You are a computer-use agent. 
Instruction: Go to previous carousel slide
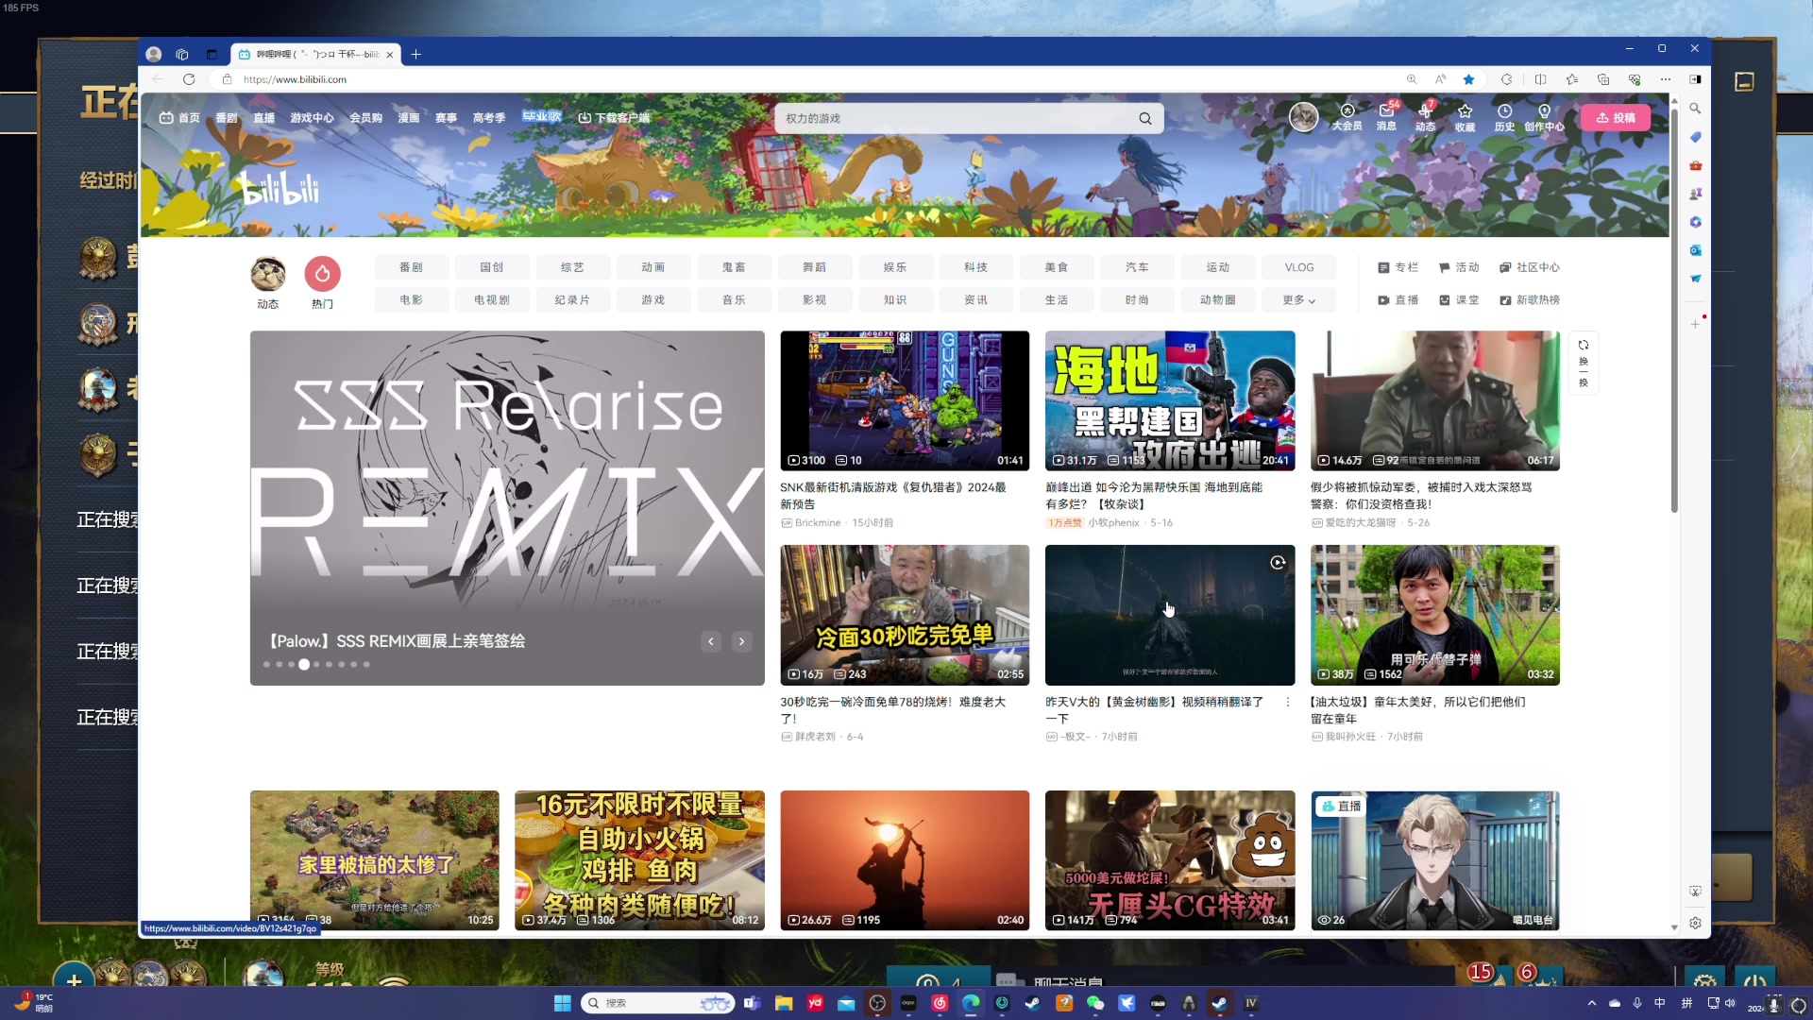pos(711,641)
